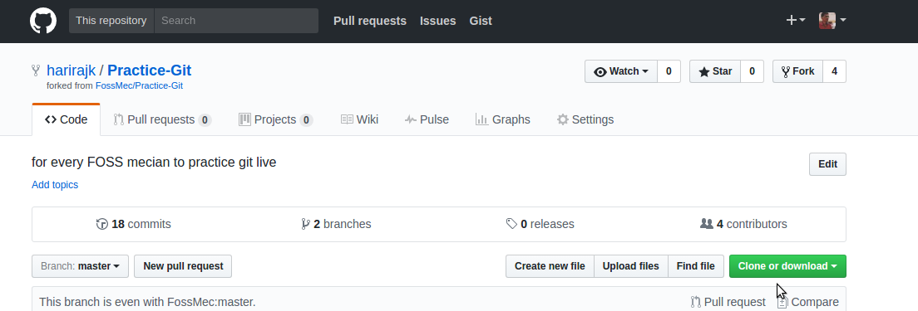View the 0 releases page
This screenshot has width=918, height=311.
(540, 224)
